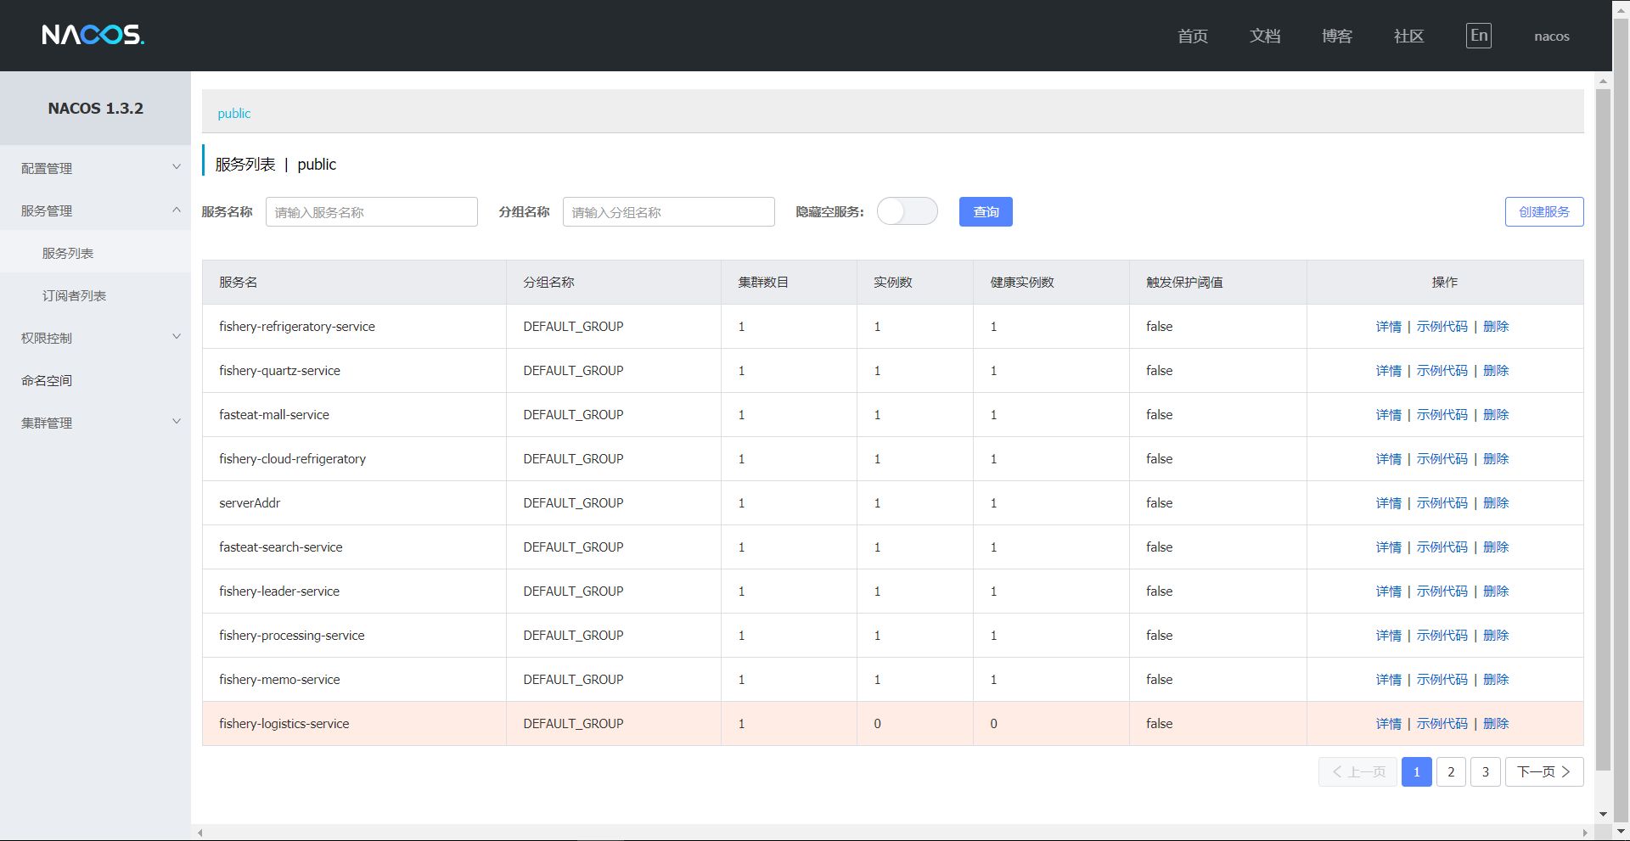Click the 健康实例数 column header
The image size is (1630, 841).
(1051, 282)
